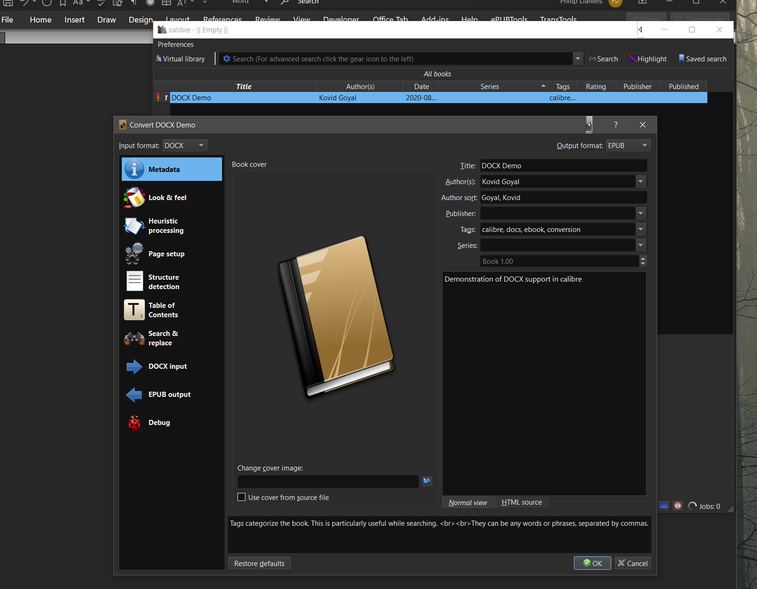This screenshot has width=757, height=589.
Task: Open Heuristic processing settings
Action: tap(171, 225)
